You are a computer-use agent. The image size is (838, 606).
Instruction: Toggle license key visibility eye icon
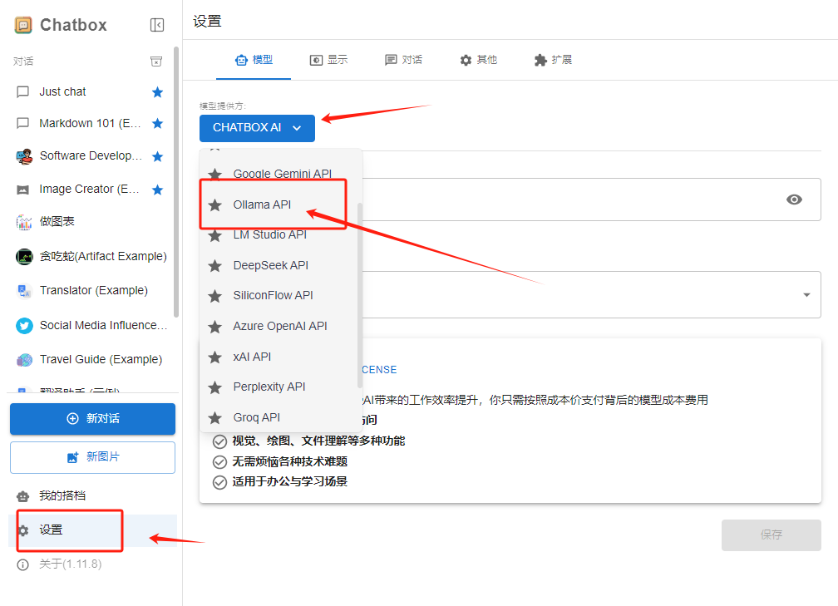[x=794, y=200]
